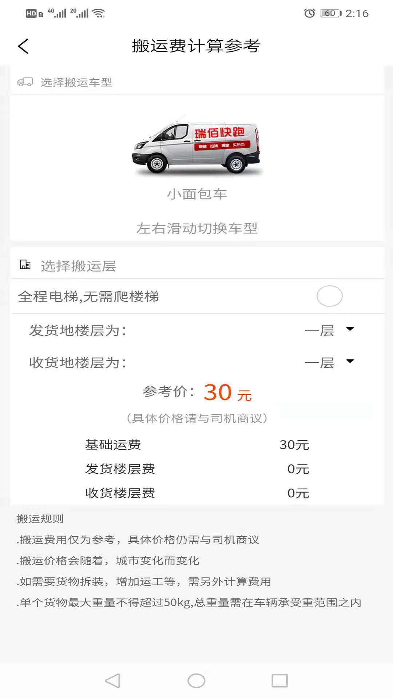Tap the truck icon beside 选择搬运车型
Viewport: 393px width, 699px height.
[25, 82]
